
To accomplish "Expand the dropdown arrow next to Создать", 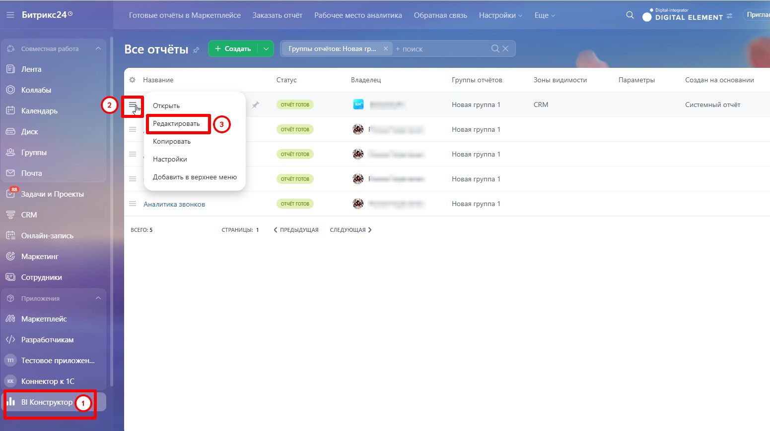I will pyautogui.click(x=266, y=49).
